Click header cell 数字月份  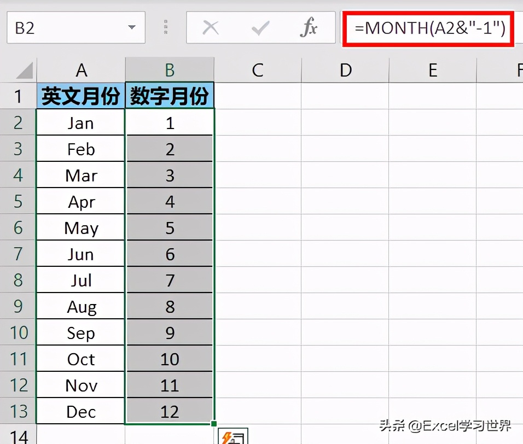tap(170, 96)
